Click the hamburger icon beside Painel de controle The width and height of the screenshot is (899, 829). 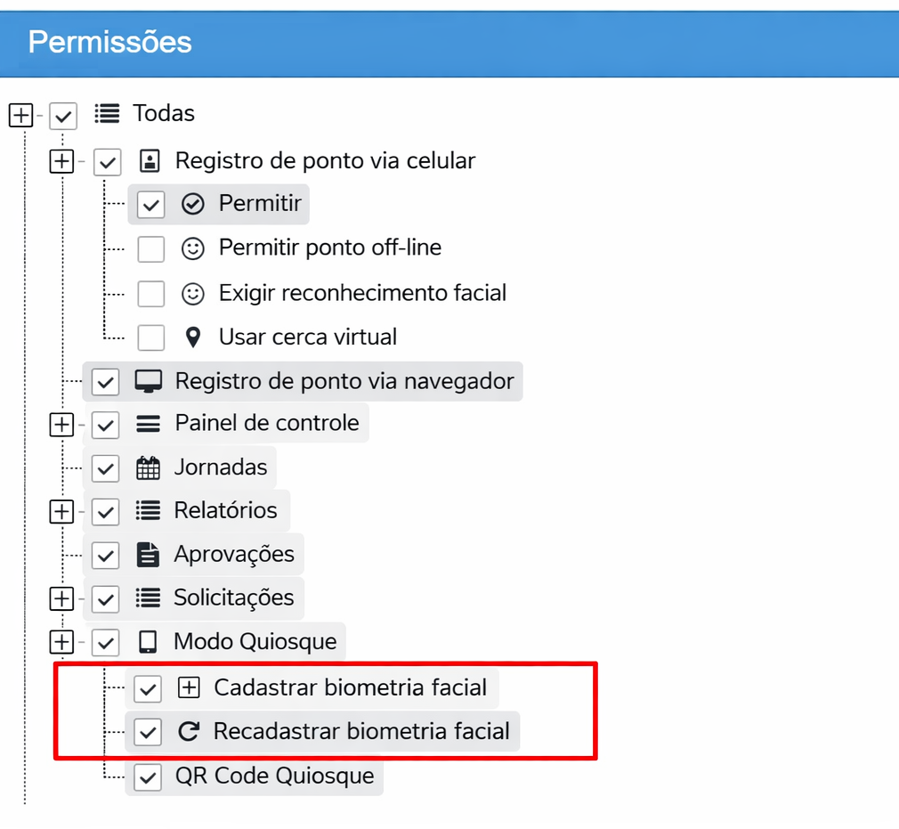pos(148,424)
